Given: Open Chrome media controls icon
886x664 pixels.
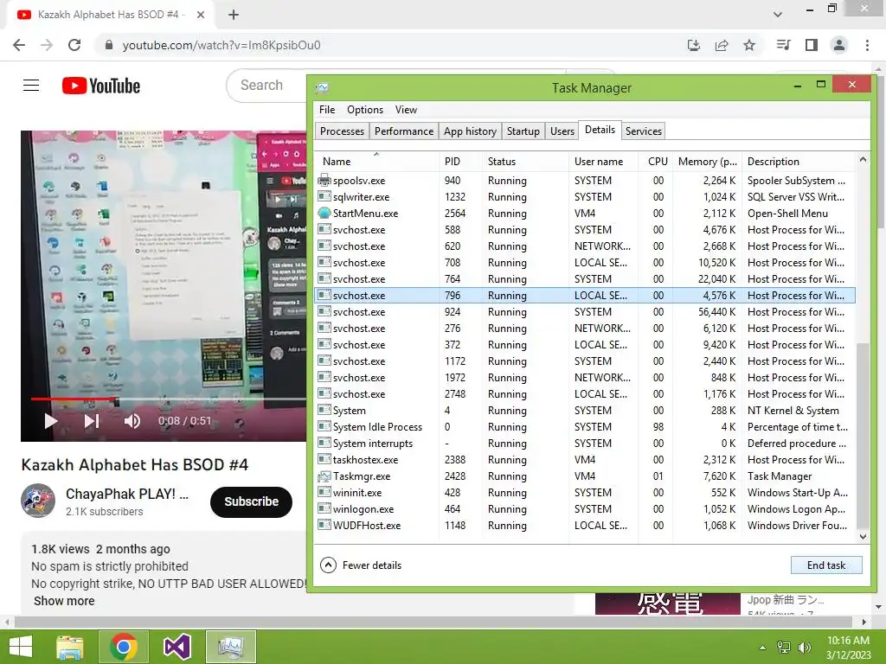Looking at the screenshot, I should pyautogui.click(x=784, y=45).
